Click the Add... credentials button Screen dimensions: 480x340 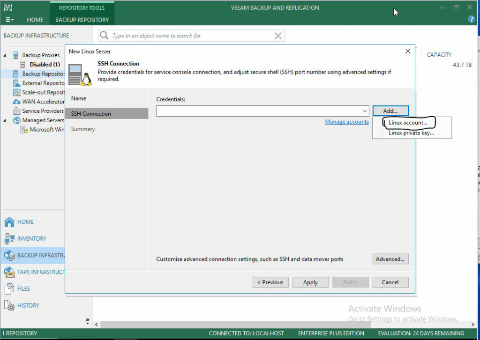(390, 111)
